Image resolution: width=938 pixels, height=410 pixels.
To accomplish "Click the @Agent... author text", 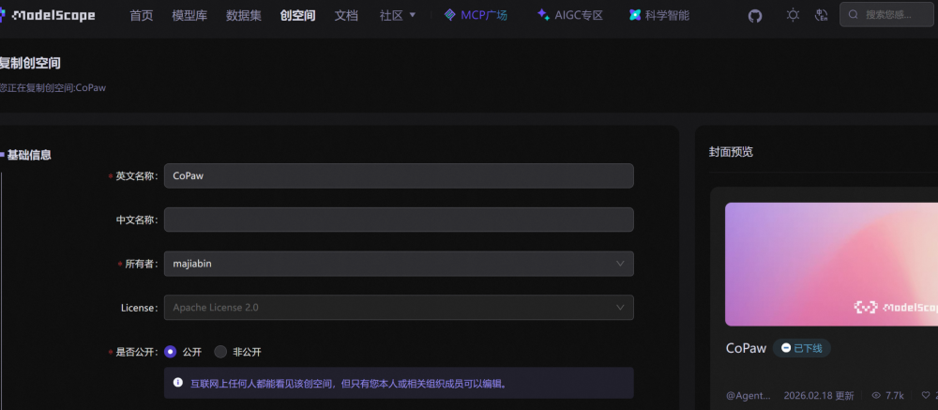I will point(749,396).
